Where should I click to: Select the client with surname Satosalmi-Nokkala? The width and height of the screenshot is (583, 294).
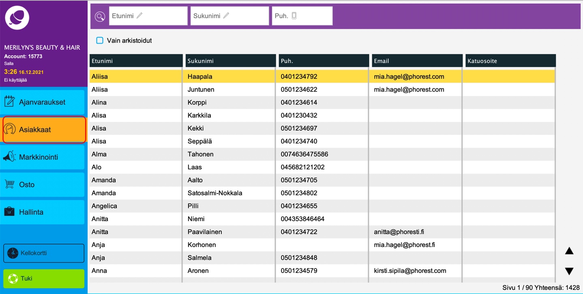[322, 193]
